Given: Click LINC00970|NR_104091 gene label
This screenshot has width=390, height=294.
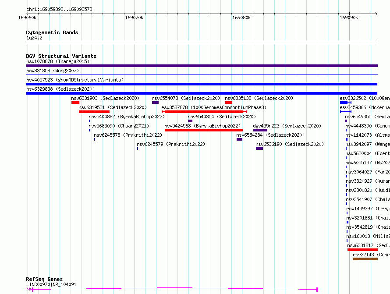Looking at the screenshot, I should point(51,284).
